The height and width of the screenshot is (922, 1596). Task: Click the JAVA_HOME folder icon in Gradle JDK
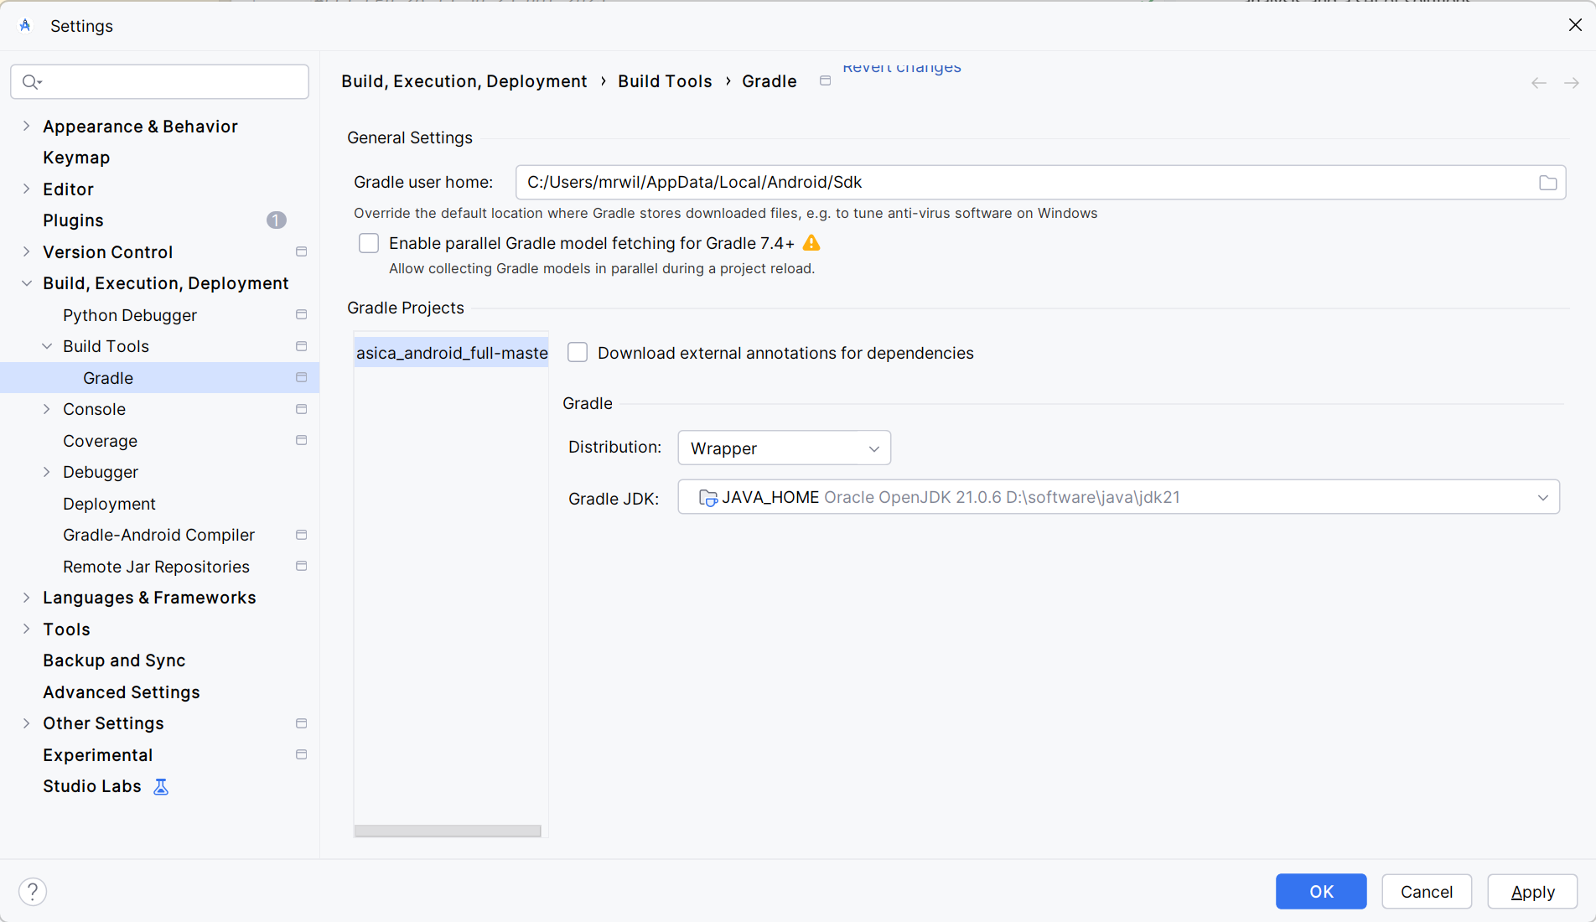[707, 498]
